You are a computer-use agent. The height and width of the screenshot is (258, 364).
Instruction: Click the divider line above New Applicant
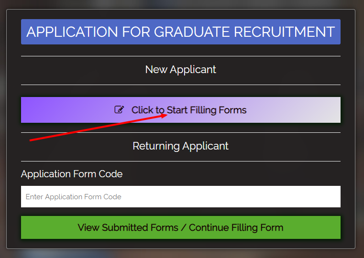(181, 56)
